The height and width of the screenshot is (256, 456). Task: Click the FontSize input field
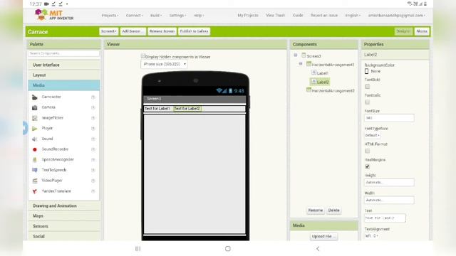coord(389,118)
